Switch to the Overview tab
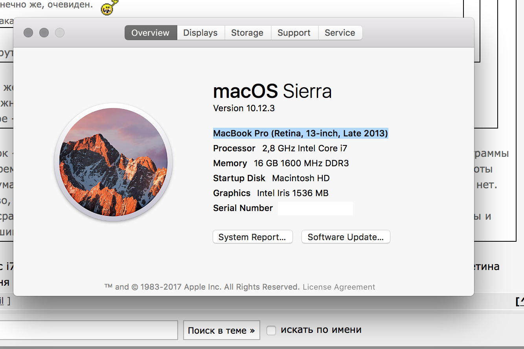The image size is (524, 349). coord(151,33)
